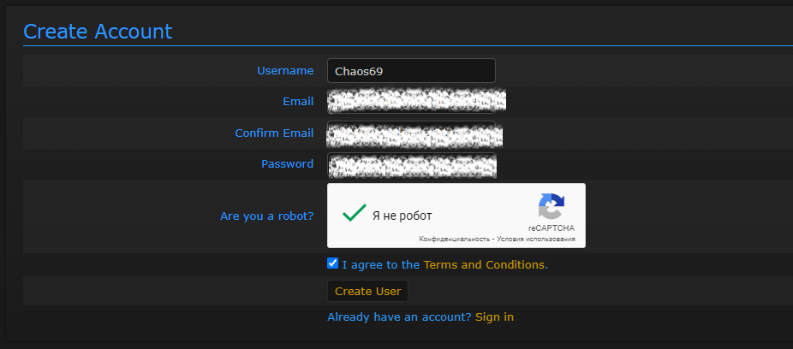Uncheck the Terms and Conditions agreement checkbox
This screenshot has width=793, height=349.
click(333, 263)
